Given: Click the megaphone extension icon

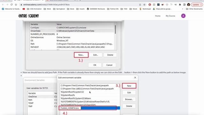Looking at the screenshot, I should pyautogui.click(x=163, y=4).
